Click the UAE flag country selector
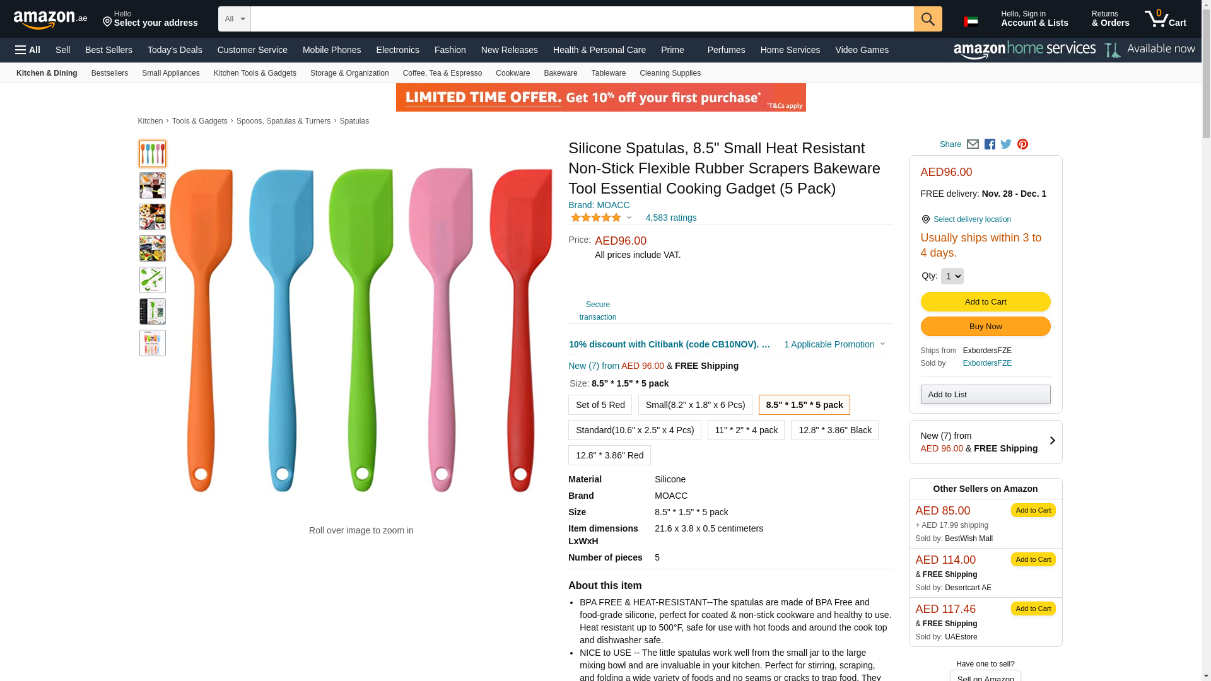The image size is (1211, 681). click(x=971, y=21)
